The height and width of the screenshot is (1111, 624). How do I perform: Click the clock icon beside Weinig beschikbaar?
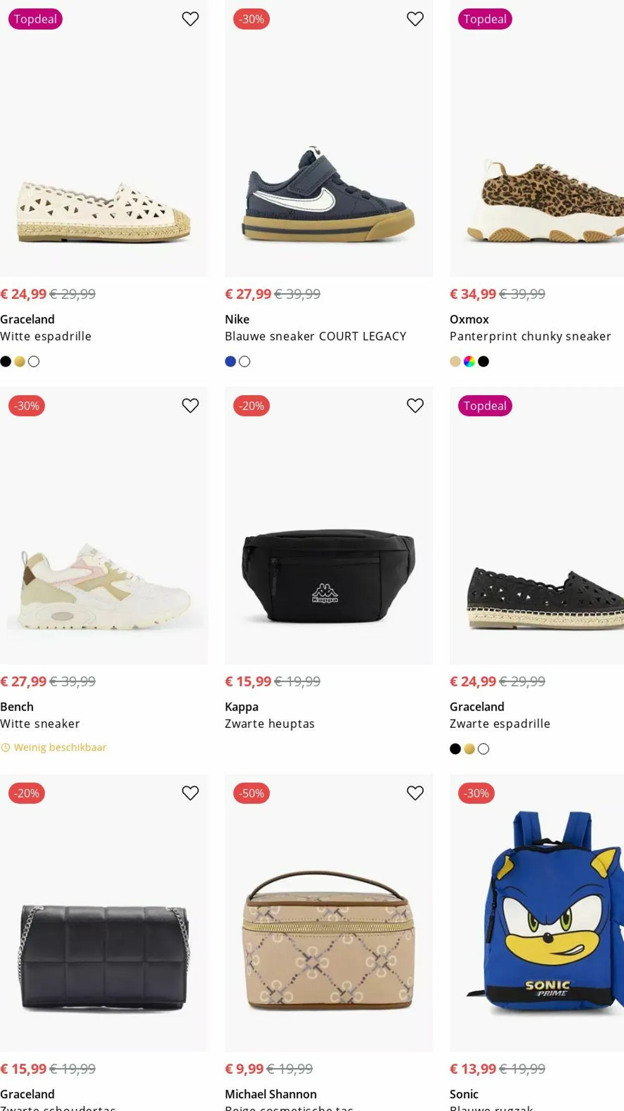[5, 748]
